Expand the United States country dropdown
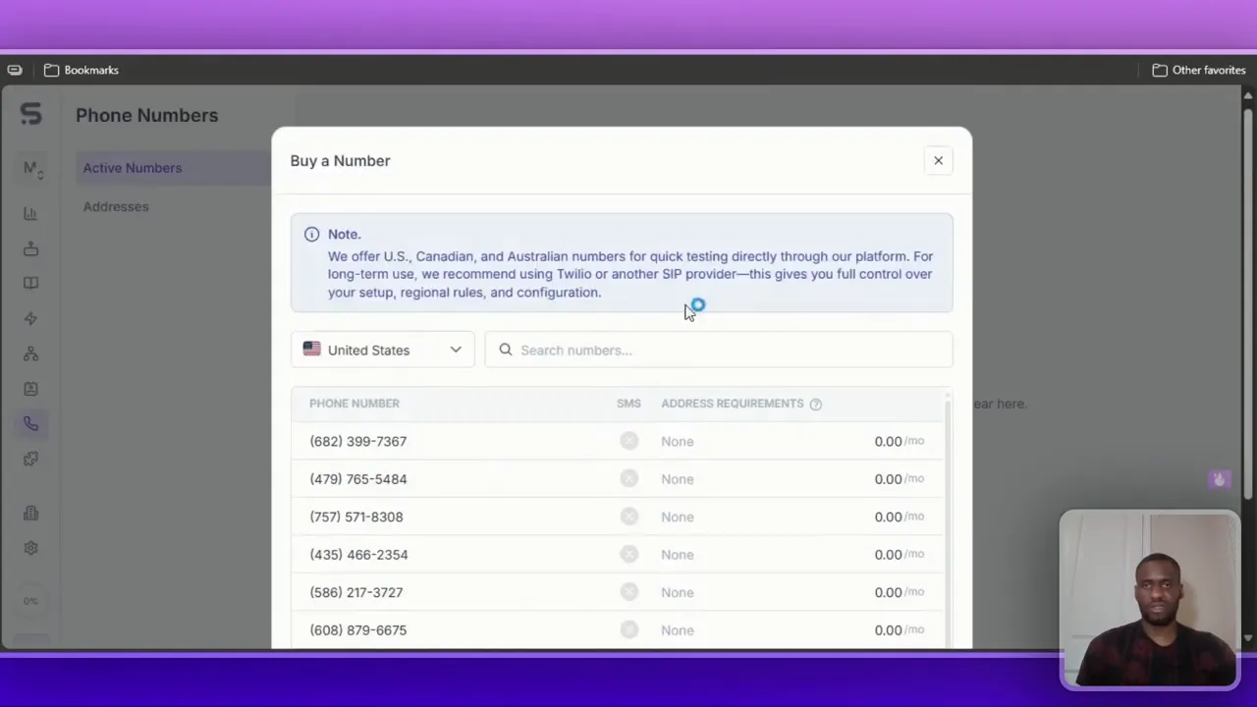This screenshot has height=707, width=1257. click(382, 350)
